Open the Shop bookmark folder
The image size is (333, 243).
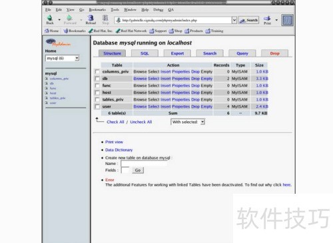(x=175, y=31)
